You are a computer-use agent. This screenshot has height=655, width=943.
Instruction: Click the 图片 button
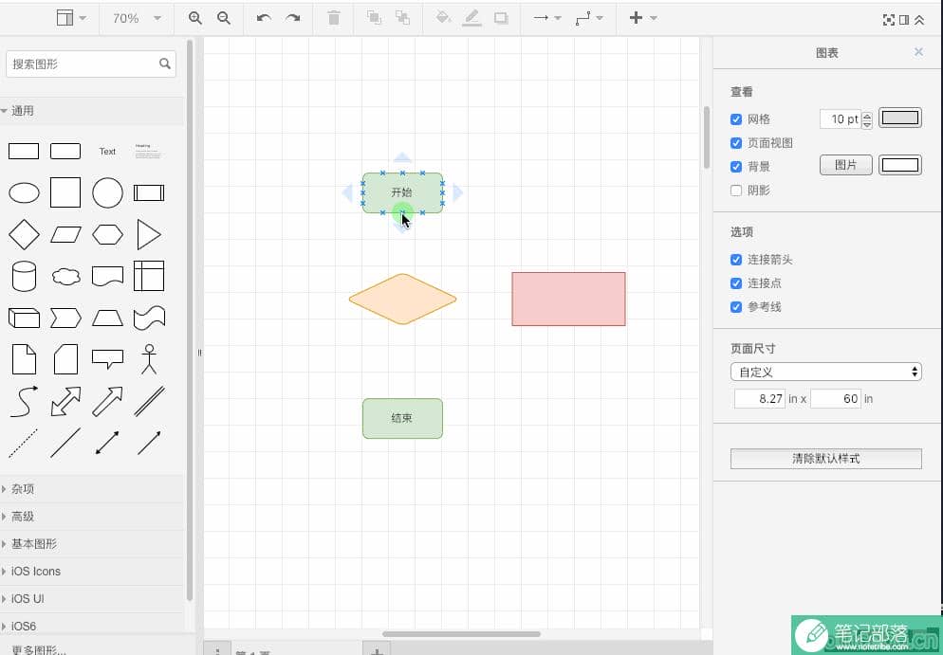845,165
